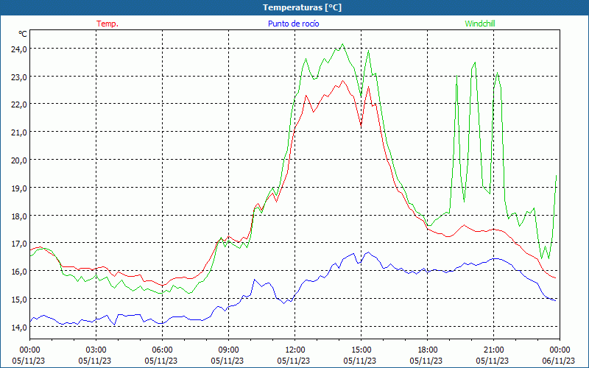This screenshot has width=589, height=368.
Task: Click the 03:00 time axis label
Action: [96, 350]
